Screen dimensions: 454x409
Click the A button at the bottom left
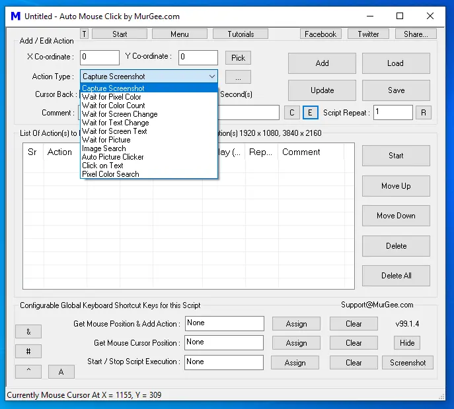click(61, 371)
